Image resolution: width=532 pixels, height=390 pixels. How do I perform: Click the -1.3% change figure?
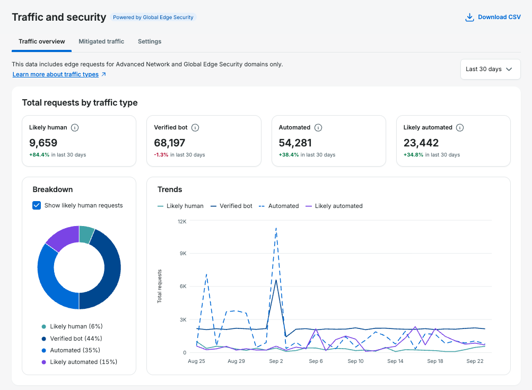click(x=161, y=155)
